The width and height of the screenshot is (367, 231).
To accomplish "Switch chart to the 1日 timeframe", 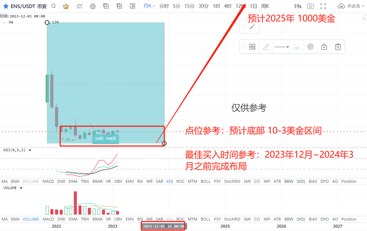I will pyautogui.click(x=254, y=6).
